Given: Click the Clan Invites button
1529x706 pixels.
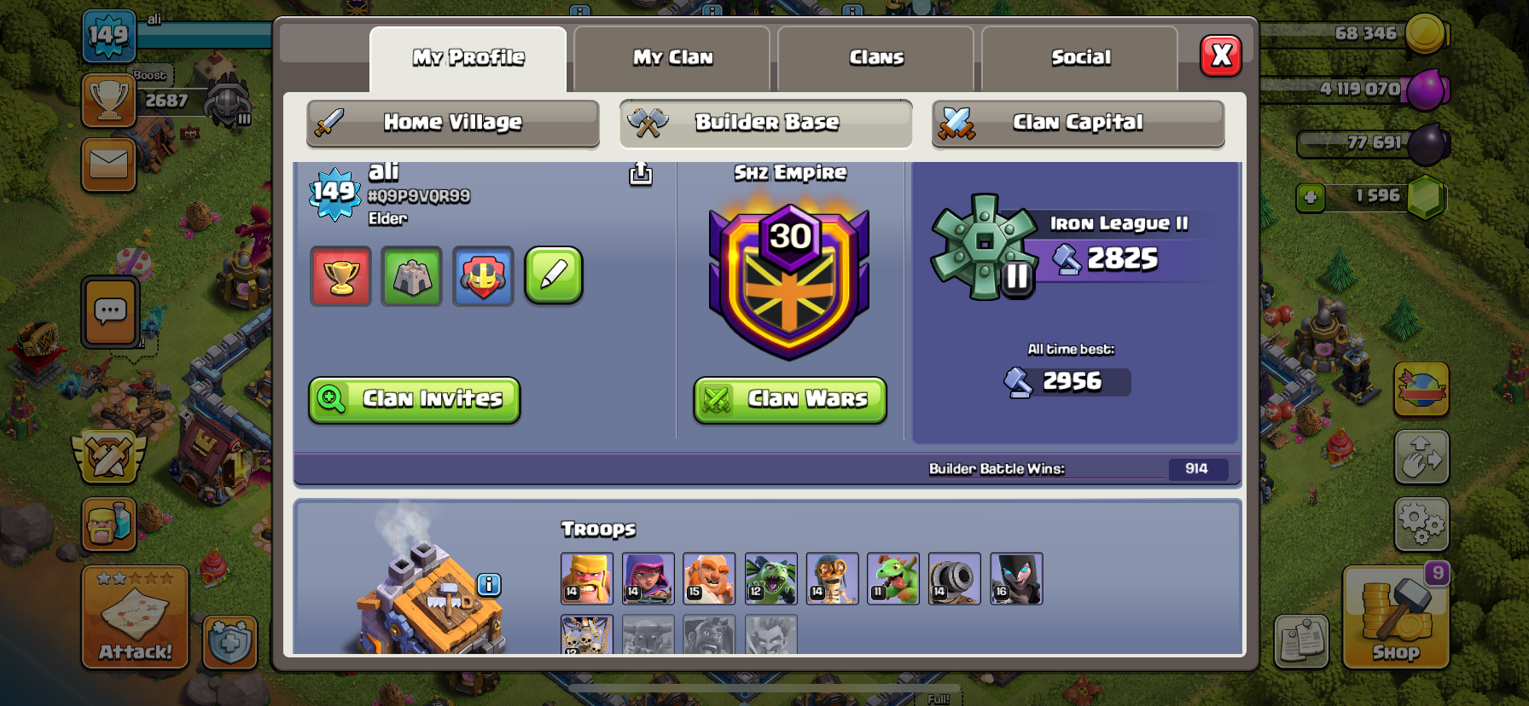Looking at the screenshot, I should (415, 400).
